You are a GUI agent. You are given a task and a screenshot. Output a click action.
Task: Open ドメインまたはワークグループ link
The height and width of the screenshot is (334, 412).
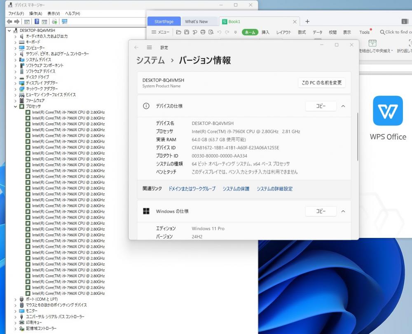click(192, 188)
